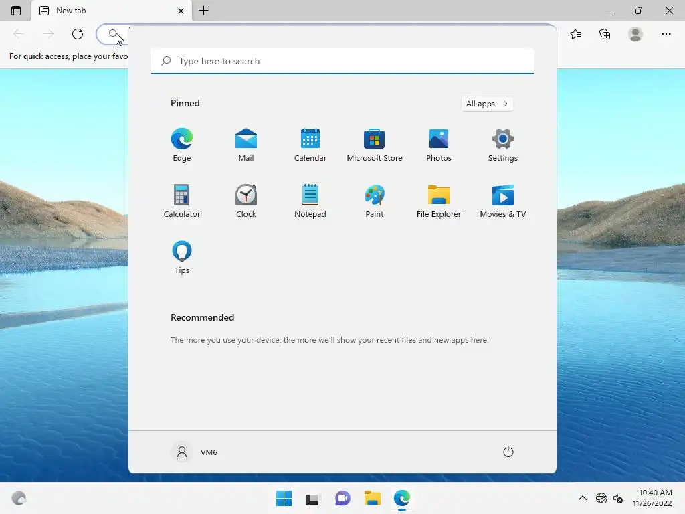Open the Paint app
The image size is (685, 514).
click(x=375, y=201)
